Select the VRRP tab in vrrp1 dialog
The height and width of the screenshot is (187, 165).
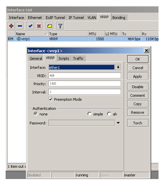coord(50,58)
